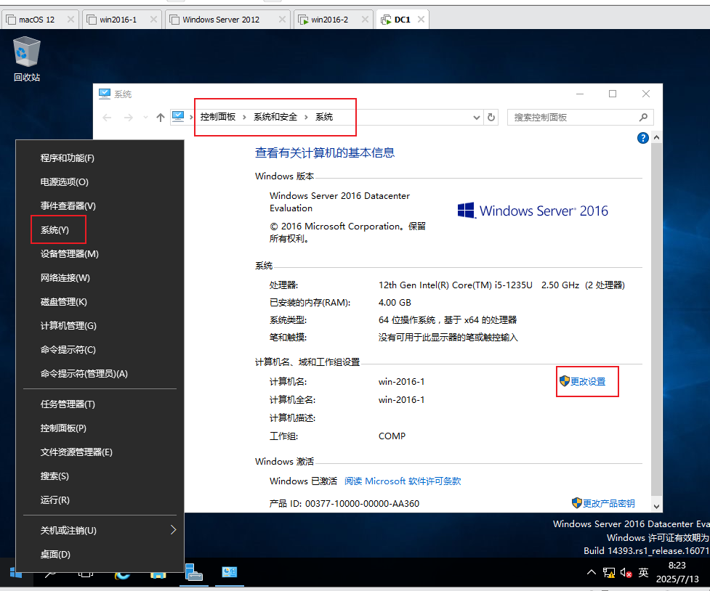The height and width of the screenshot is (591, 710).
Task: Refresh the System control panel page
Action: click(x=491, y=118)
